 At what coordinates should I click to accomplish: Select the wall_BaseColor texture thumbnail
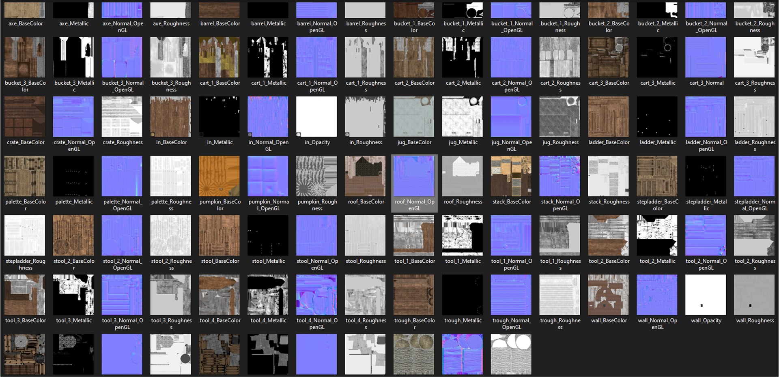point(609,295)
